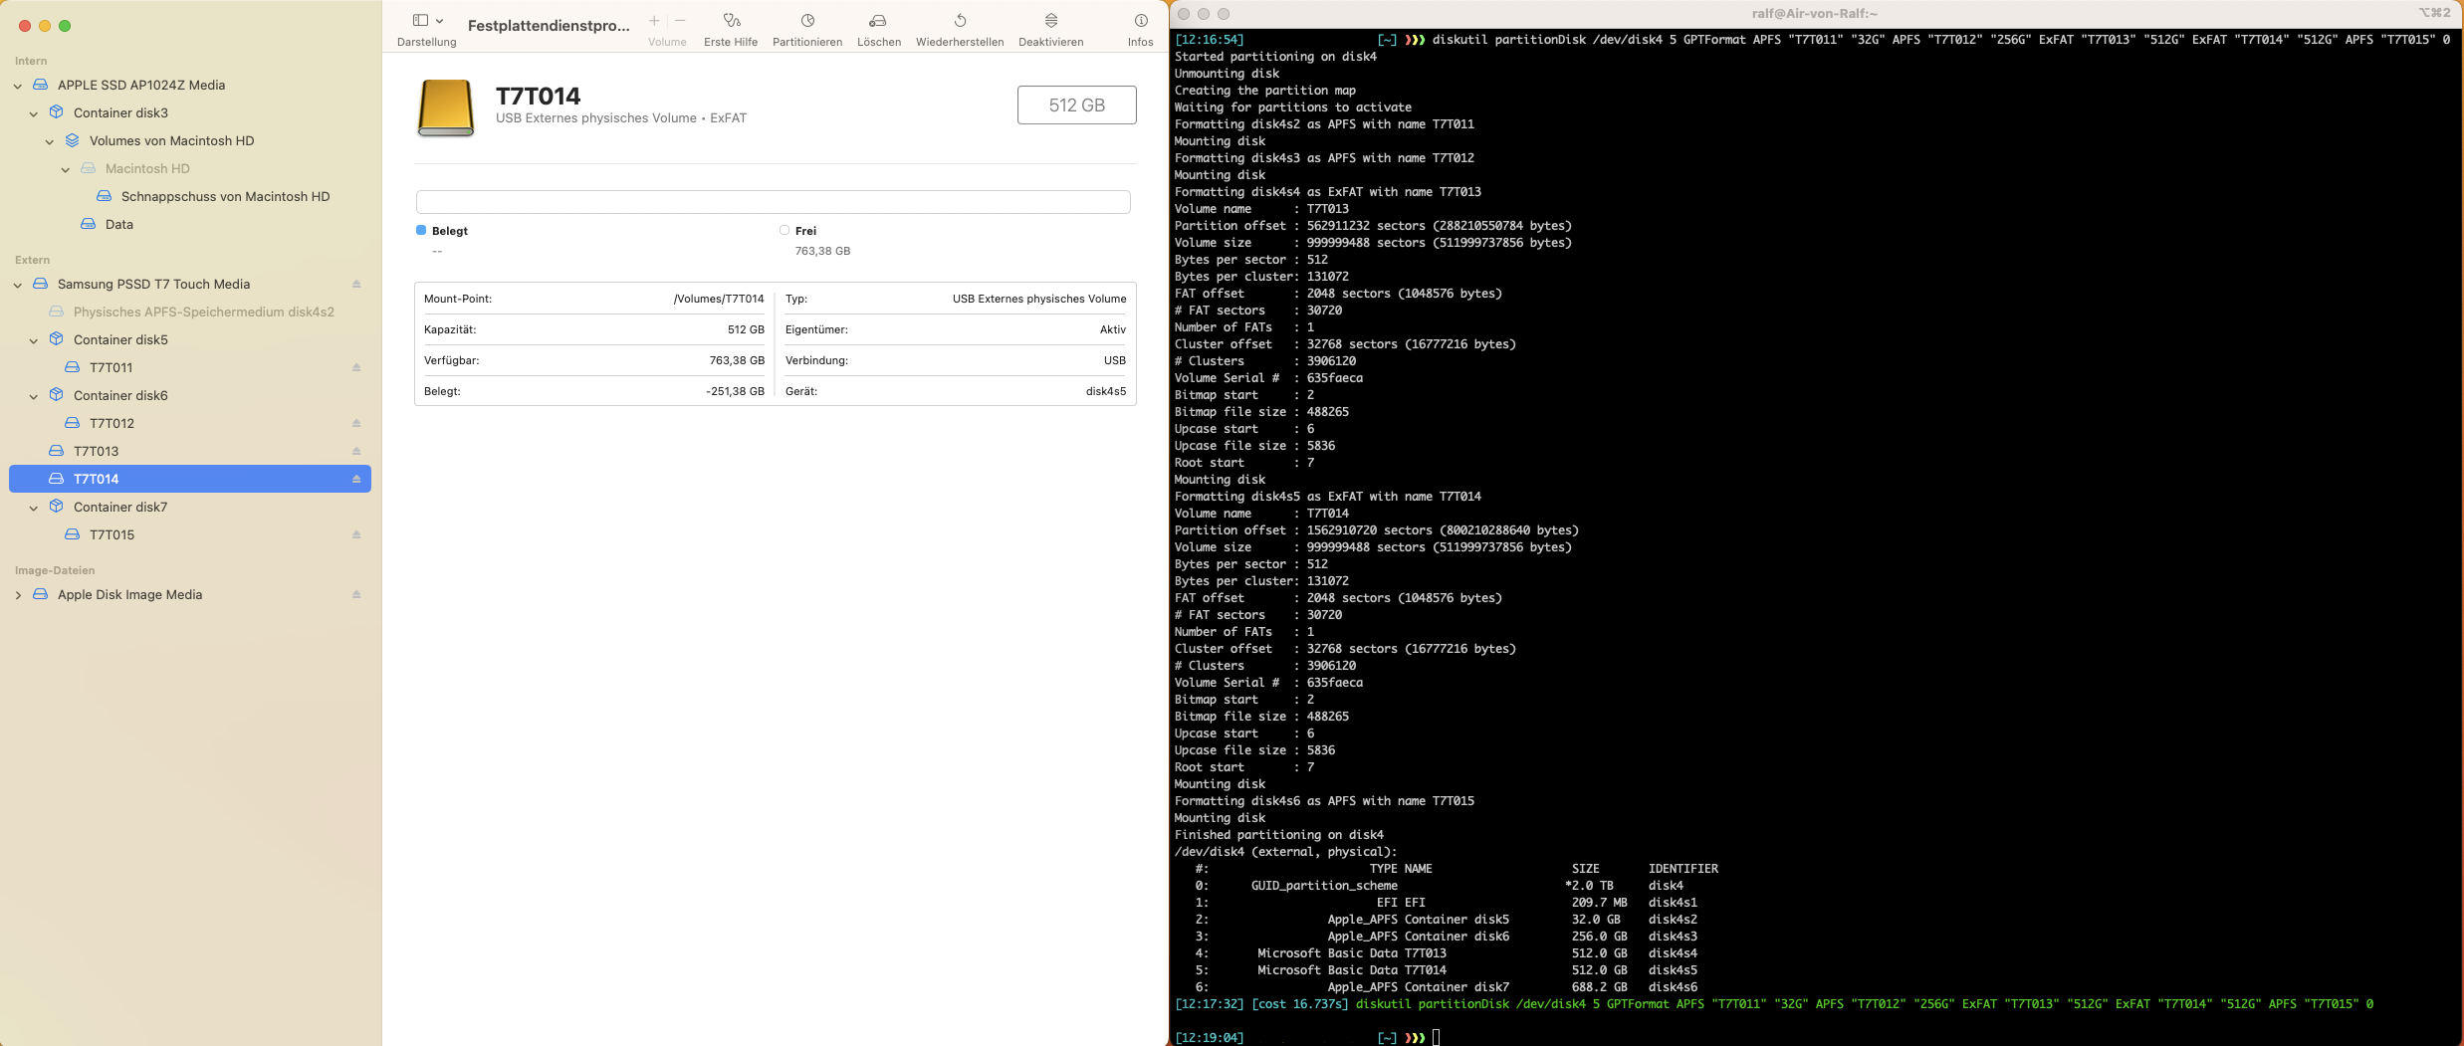Click the Löschen erase icon
Viewport: 2464px width, 1046px height.
[x=878, y=21]
